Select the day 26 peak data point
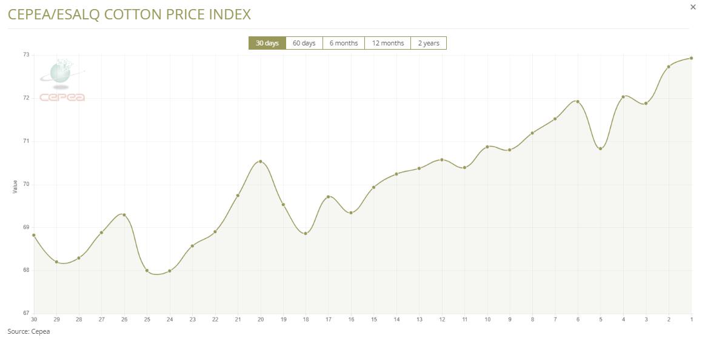The image size is (702, 341). pos(124,215)
